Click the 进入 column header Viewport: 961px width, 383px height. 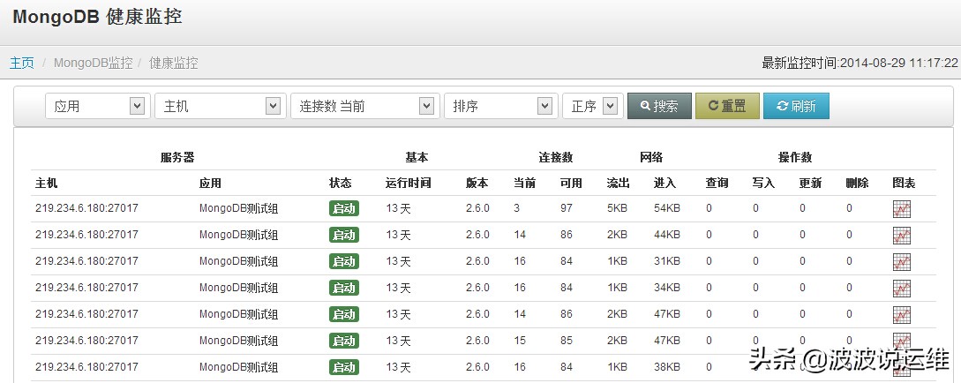click(x=665, y=183)
